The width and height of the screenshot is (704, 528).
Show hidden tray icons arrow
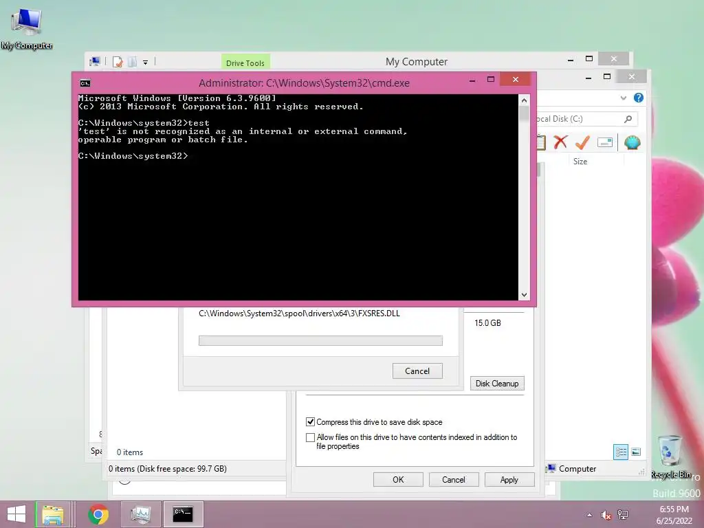pyautogui.click(x=589, y=515)
